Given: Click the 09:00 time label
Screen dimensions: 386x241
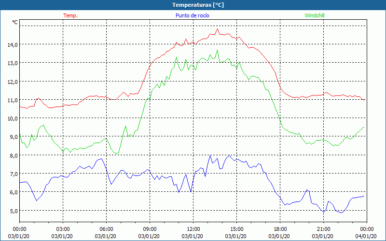Looking at the screenshot, I should 150,229.
